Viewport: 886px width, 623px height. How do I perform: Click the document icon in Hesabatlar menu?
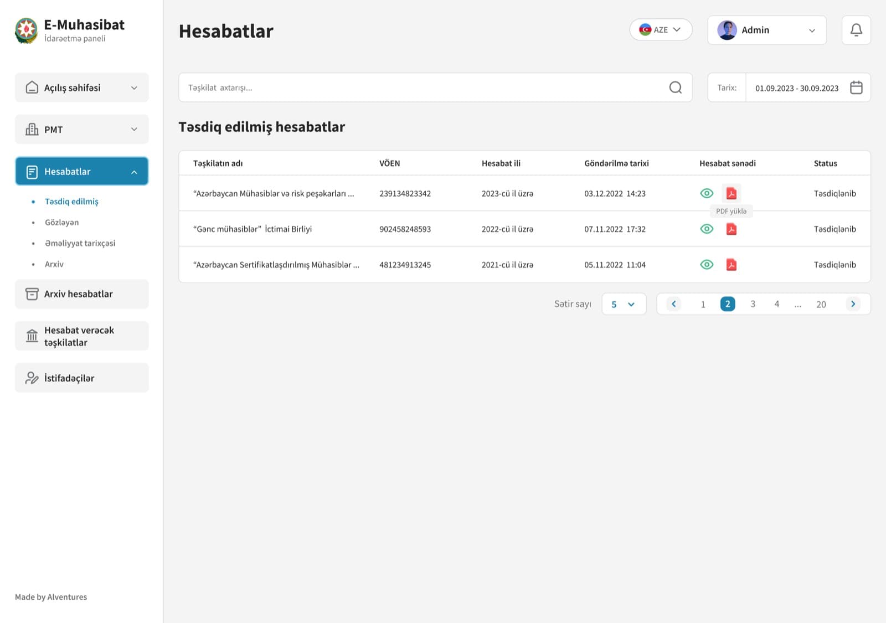click(32, 172)
